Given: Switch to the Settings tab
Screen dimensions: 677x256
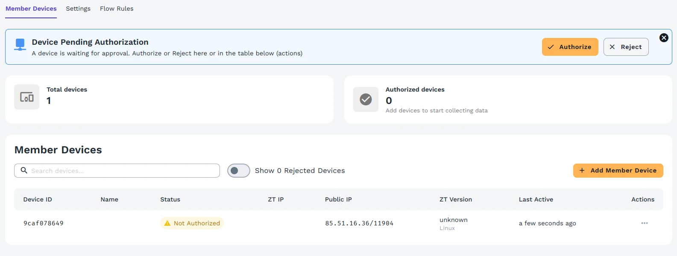Looking at the screenshot, I should point(78,9).
